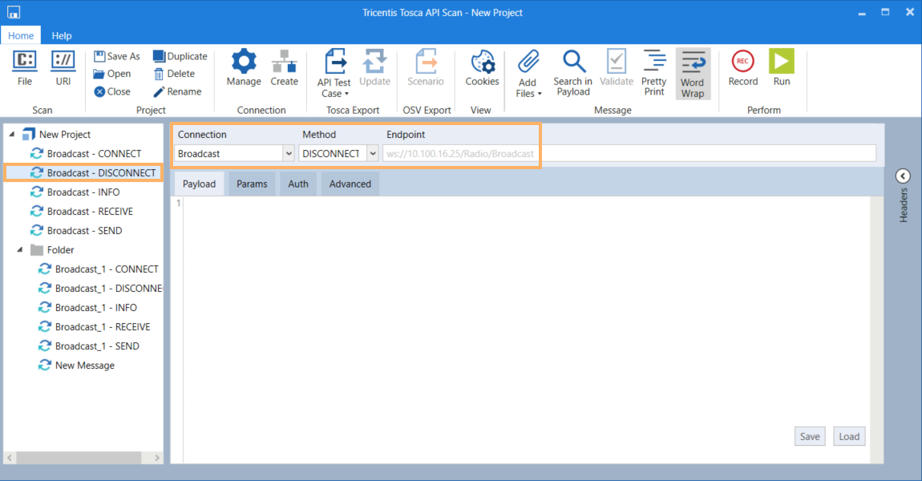Open the Method dropdown
The width and height of the screenshot is (922, 481).
373,153
